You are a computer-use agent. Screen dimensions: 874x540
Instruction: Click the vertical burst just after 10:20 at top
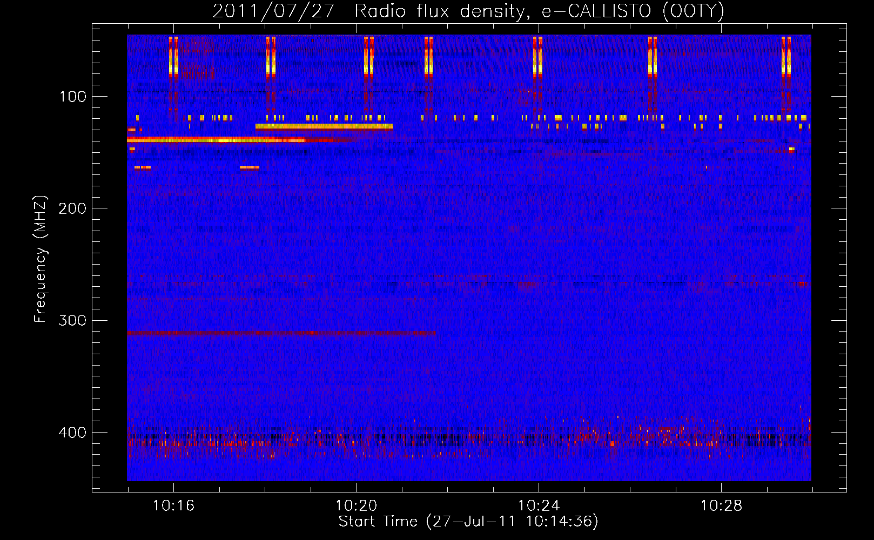click(x=368, y=56)
